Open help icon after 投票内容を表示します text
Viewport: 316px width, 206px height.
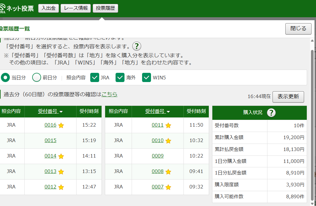(x=137, y=46)
